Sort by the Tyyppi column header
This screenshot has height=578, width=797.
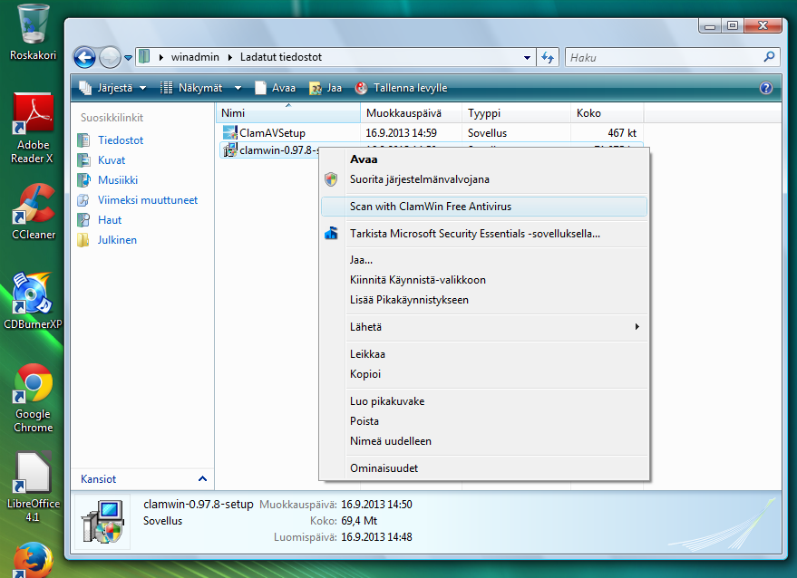coord(517,112)
